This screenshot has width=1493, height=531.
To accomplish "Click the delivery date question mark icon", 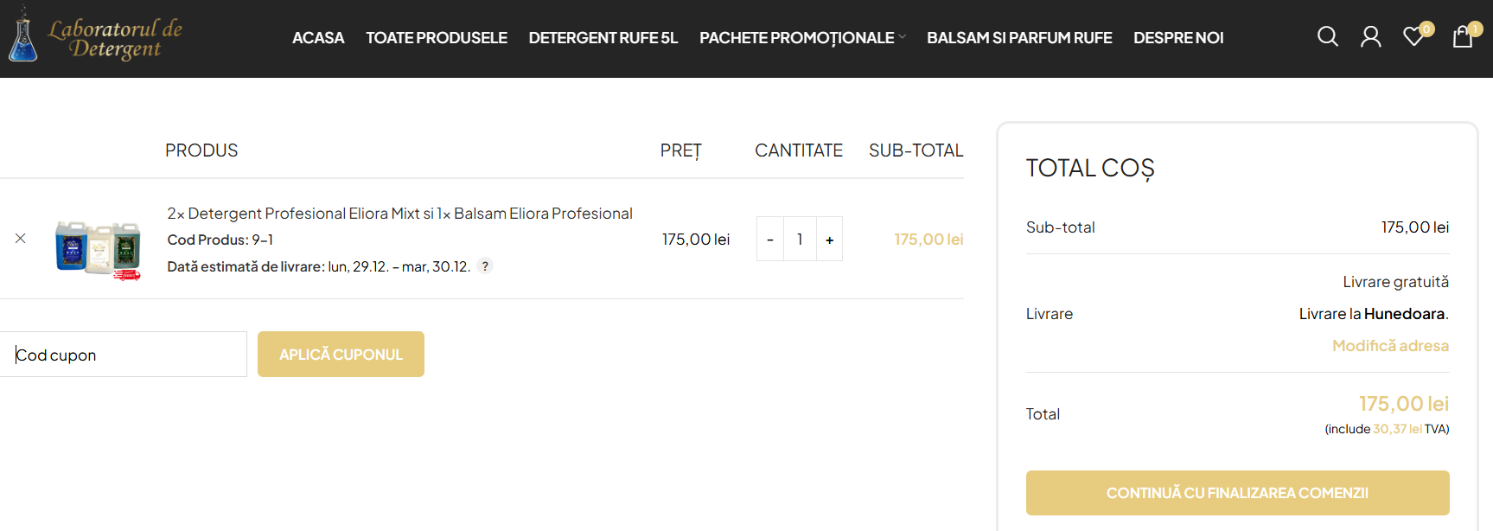I will [485, 266].
